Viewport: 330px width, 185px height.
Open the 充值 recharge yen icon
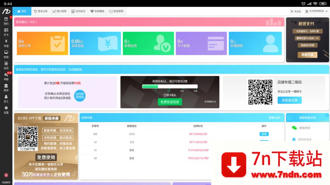6,43
